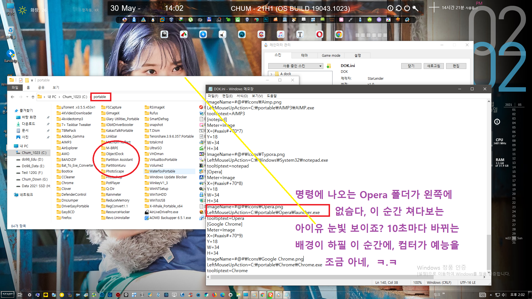
Task: Click the green plus add-skin icon in Rainmeter
Action: (329, 66)
